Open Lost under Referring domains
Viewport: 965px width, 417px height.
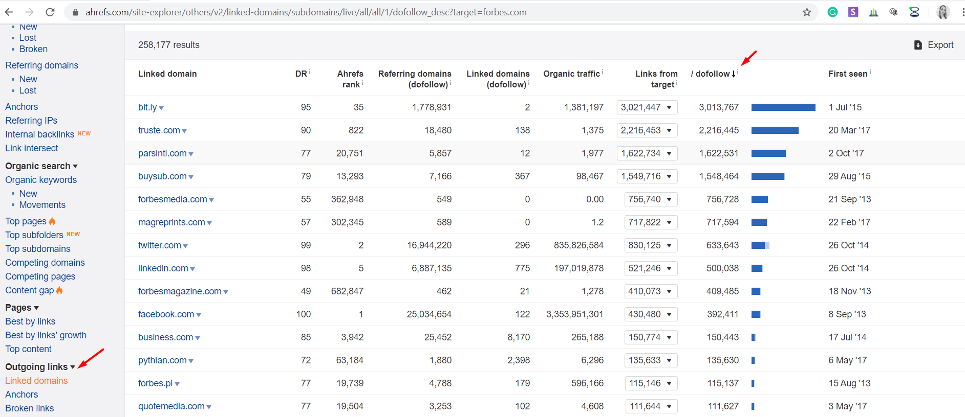(x=28, y=90)
